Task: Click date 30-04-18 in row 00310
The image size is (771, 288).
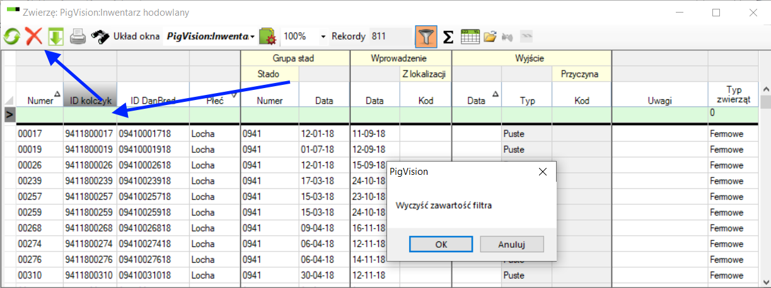Action: point(324,275)
